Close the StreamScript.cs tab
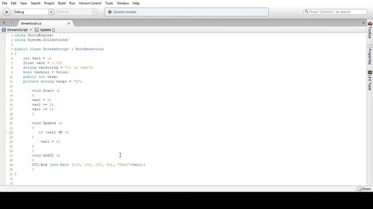 point(69,23)
